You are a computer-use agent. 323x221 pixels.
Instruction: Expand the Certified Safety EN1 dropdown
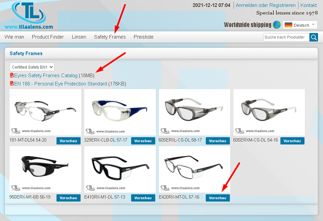[x=32, y=67]
